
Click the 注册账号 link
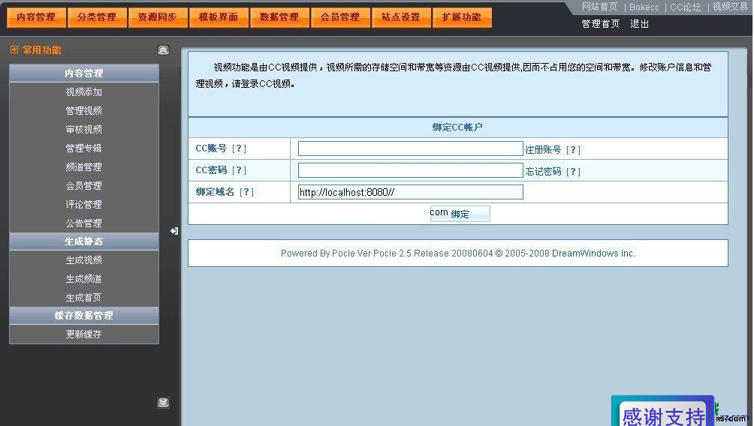543,150
